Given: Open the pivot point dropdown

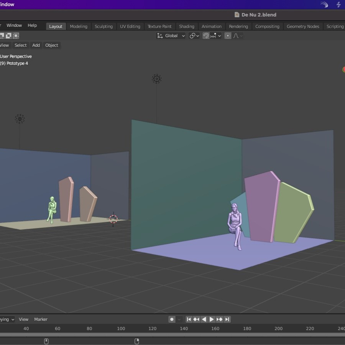Looking at the screenshot, I should [x=194, y=36].
